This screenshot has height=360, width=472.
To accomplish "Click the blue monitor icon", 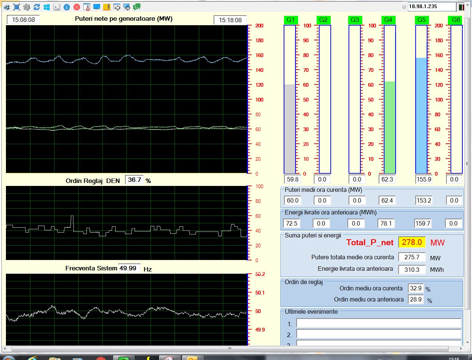I will (x=97, y=7).
